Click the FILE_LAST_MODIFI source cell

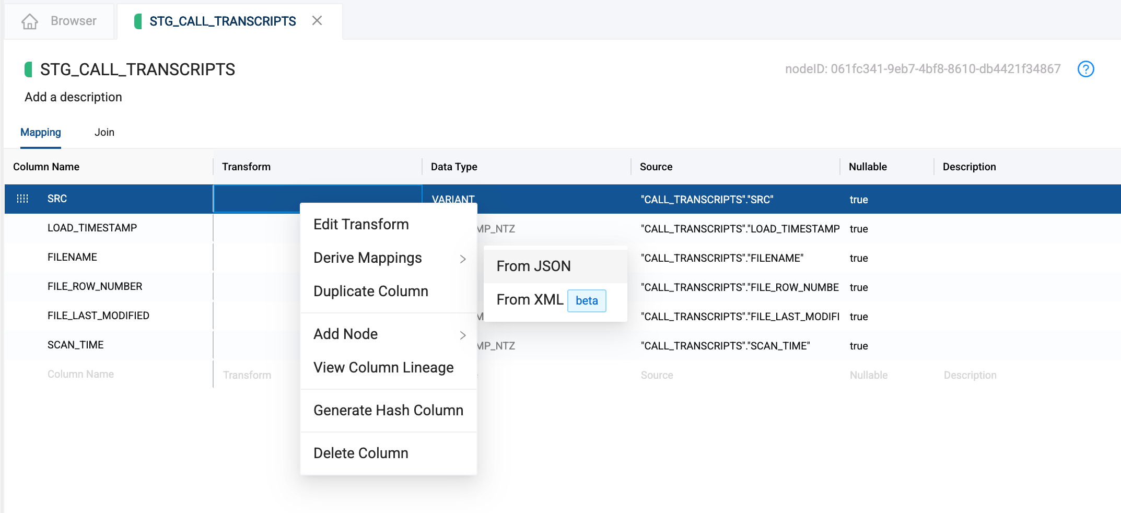pyautogui.click(x=740, y=317)
